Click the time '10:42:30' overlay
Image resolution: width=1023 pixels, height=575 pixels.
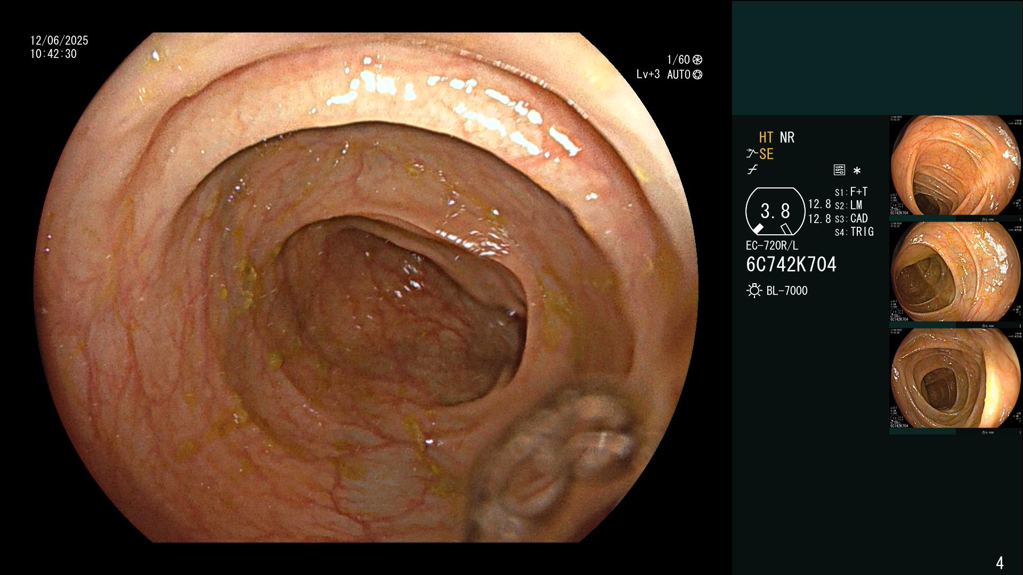pyautogui.click(x=53, y=54)
